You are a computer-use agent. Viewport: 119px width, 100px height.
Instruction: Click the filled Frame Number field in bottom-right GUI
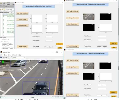pyautogui.click(x=102, y=85)
